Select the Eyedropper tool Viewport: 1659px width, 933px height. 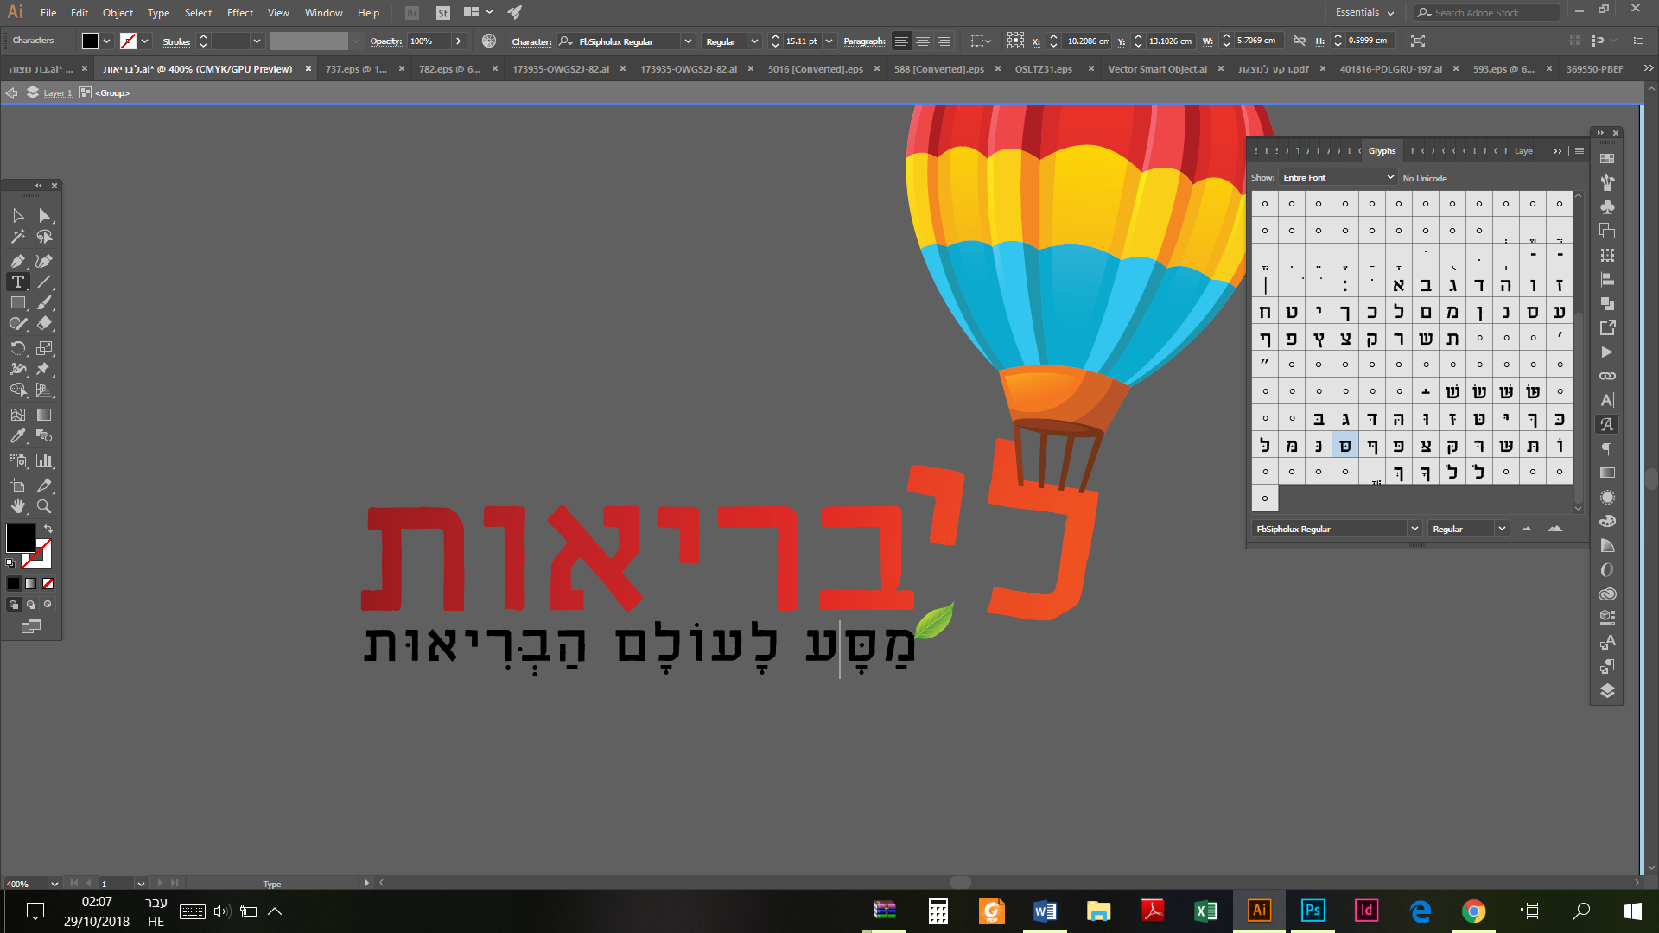click(x=17, y=436)
